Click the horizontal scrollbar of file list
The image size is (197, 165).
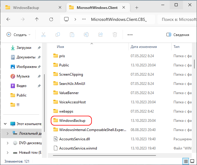pos(104,155)
